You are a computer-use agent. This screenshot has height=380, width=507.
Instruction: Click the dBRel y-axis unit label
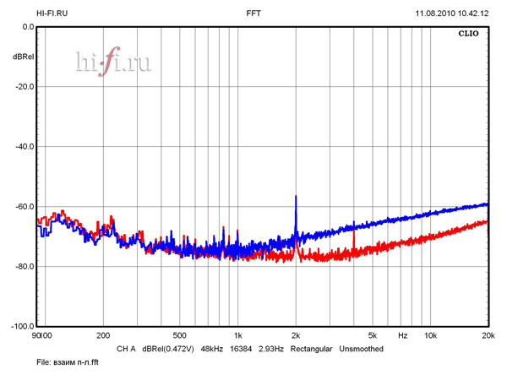point(23,57)
